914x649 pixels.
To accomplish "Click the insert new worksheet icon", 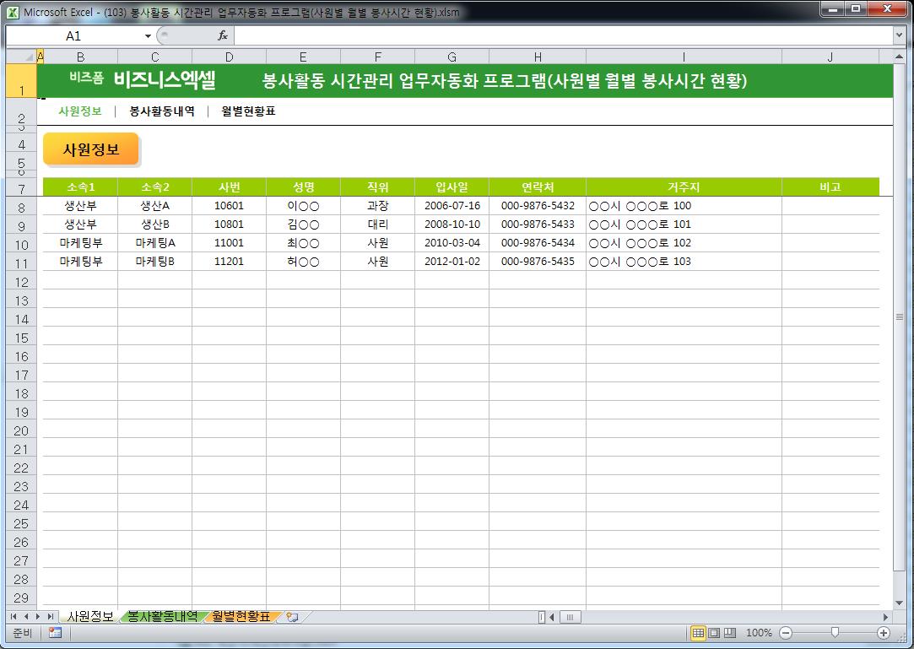I will (293, 617).
